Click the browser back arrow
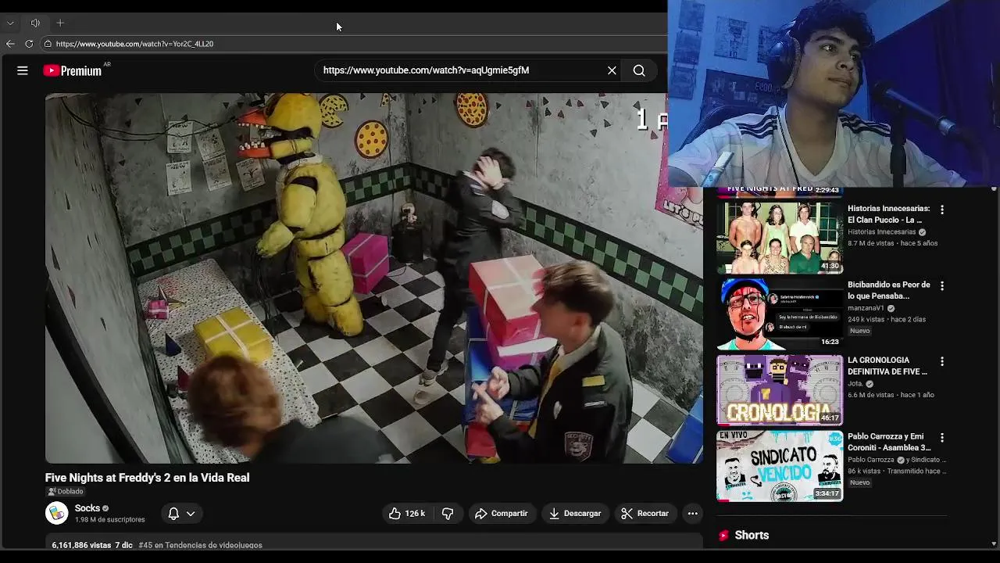Image resolution: width=1000 pixels, height=563 pixels. click(x=10, y=44)
